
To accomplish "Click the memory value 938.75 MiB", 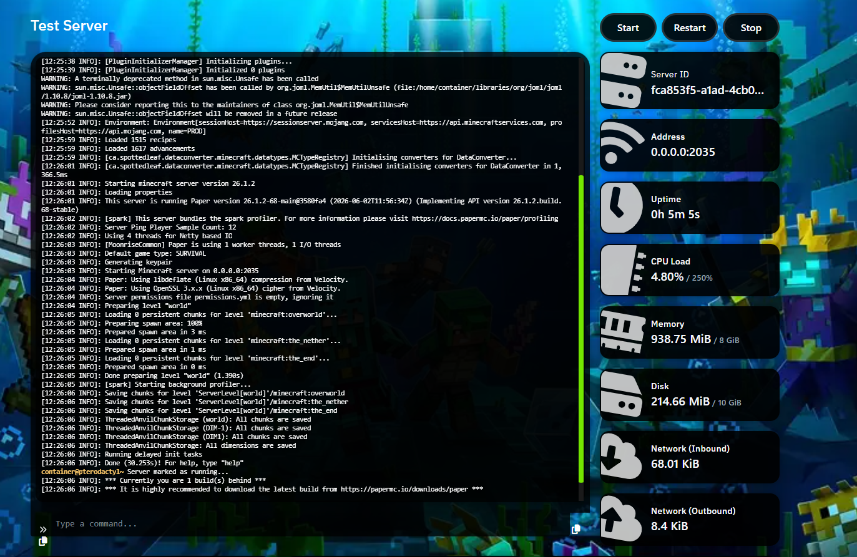I will [681, 339].
